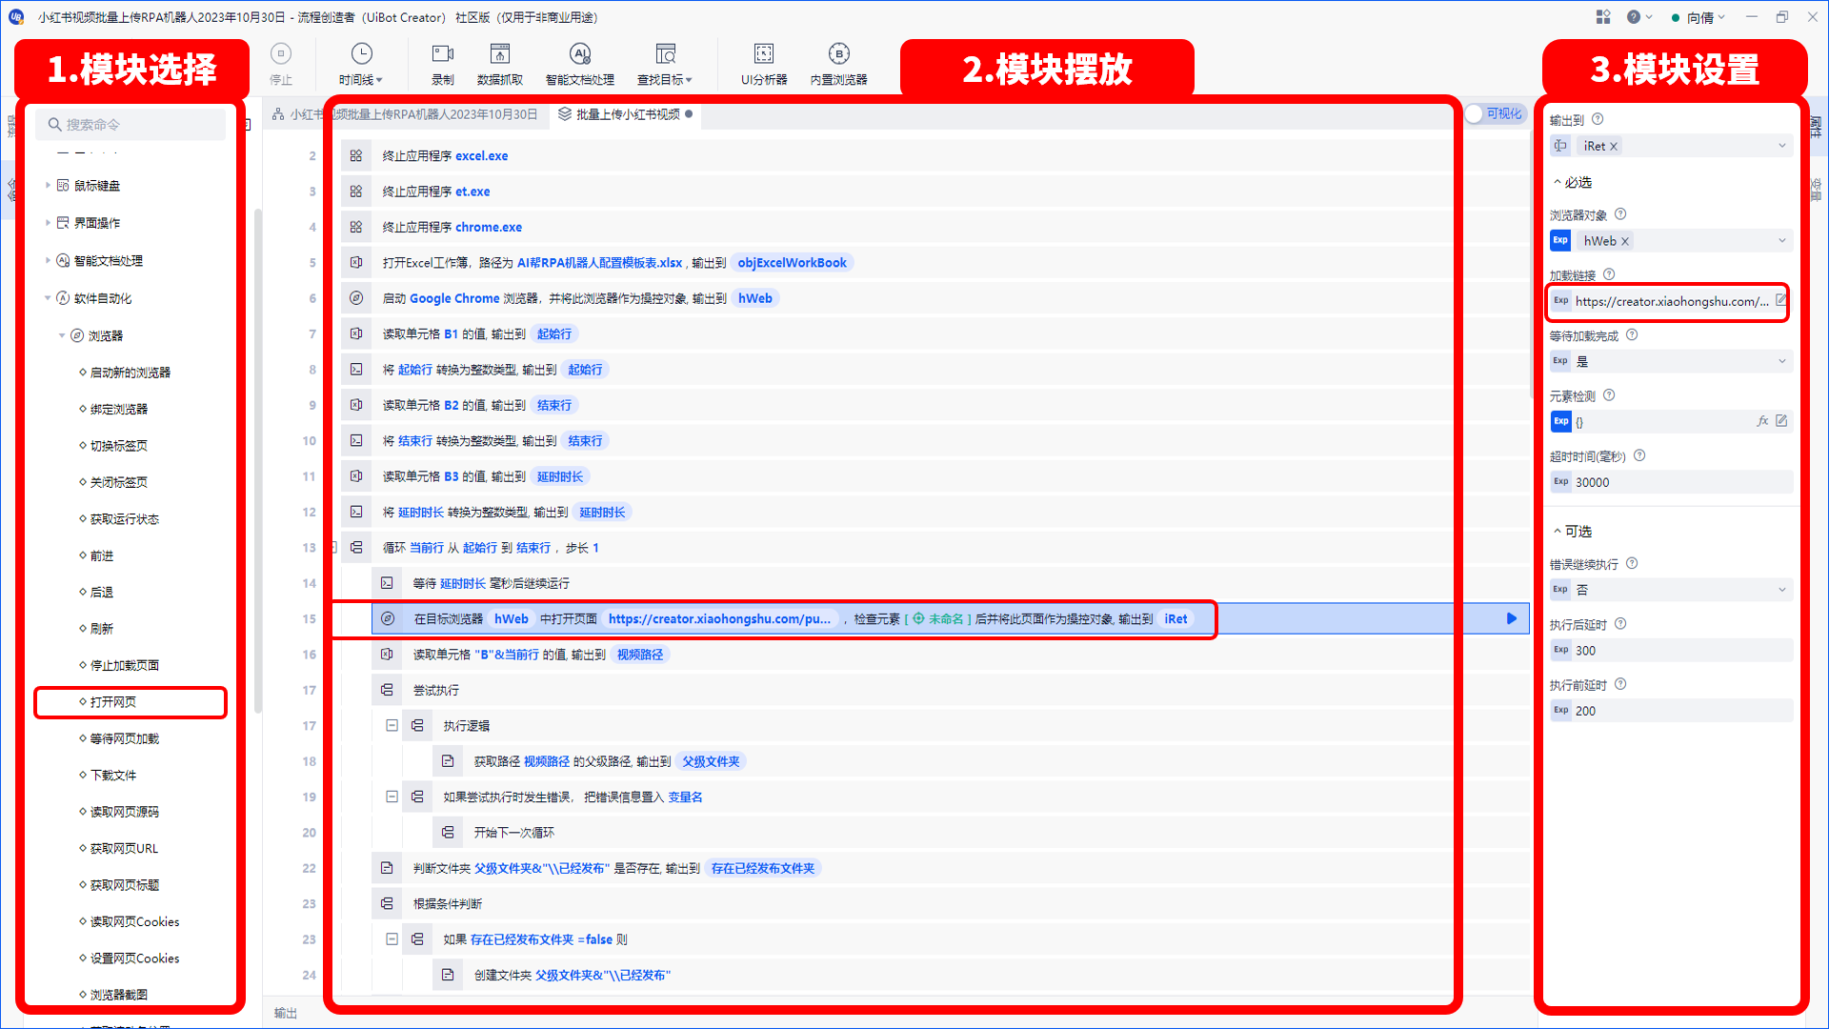1829x1029 pixels.
Task: Click the 停止 stop icon in toolbar
Action: (x=281, y=54)
